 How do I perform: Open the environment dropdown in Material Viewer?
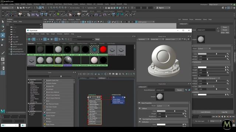173,39
